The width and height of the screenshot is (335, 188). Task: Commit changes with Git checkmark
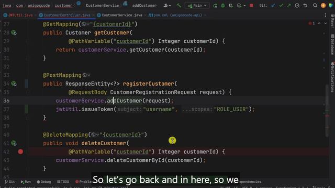click(x=281, y=6)
